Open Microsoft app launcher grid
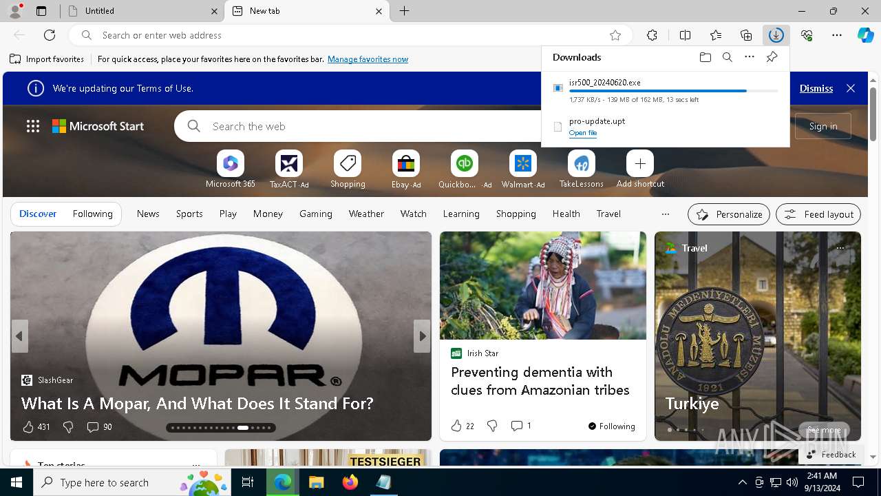 click(x=33, y=126)
